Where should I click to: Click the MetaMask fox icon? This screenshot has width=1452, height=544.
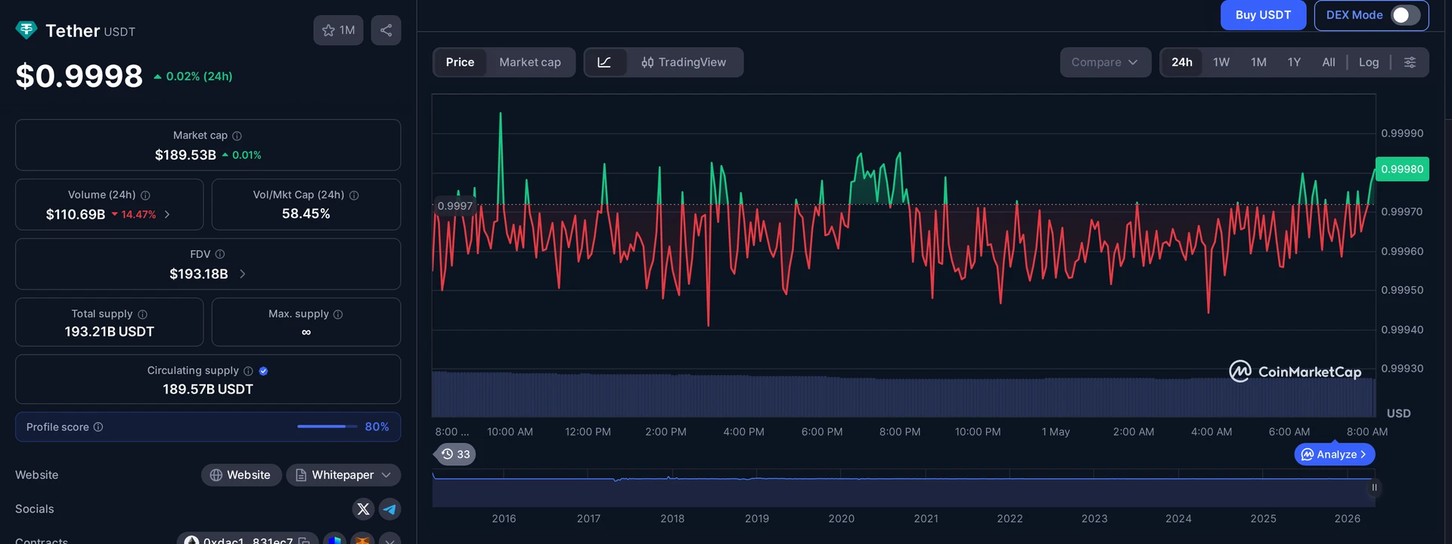[362, 539]
